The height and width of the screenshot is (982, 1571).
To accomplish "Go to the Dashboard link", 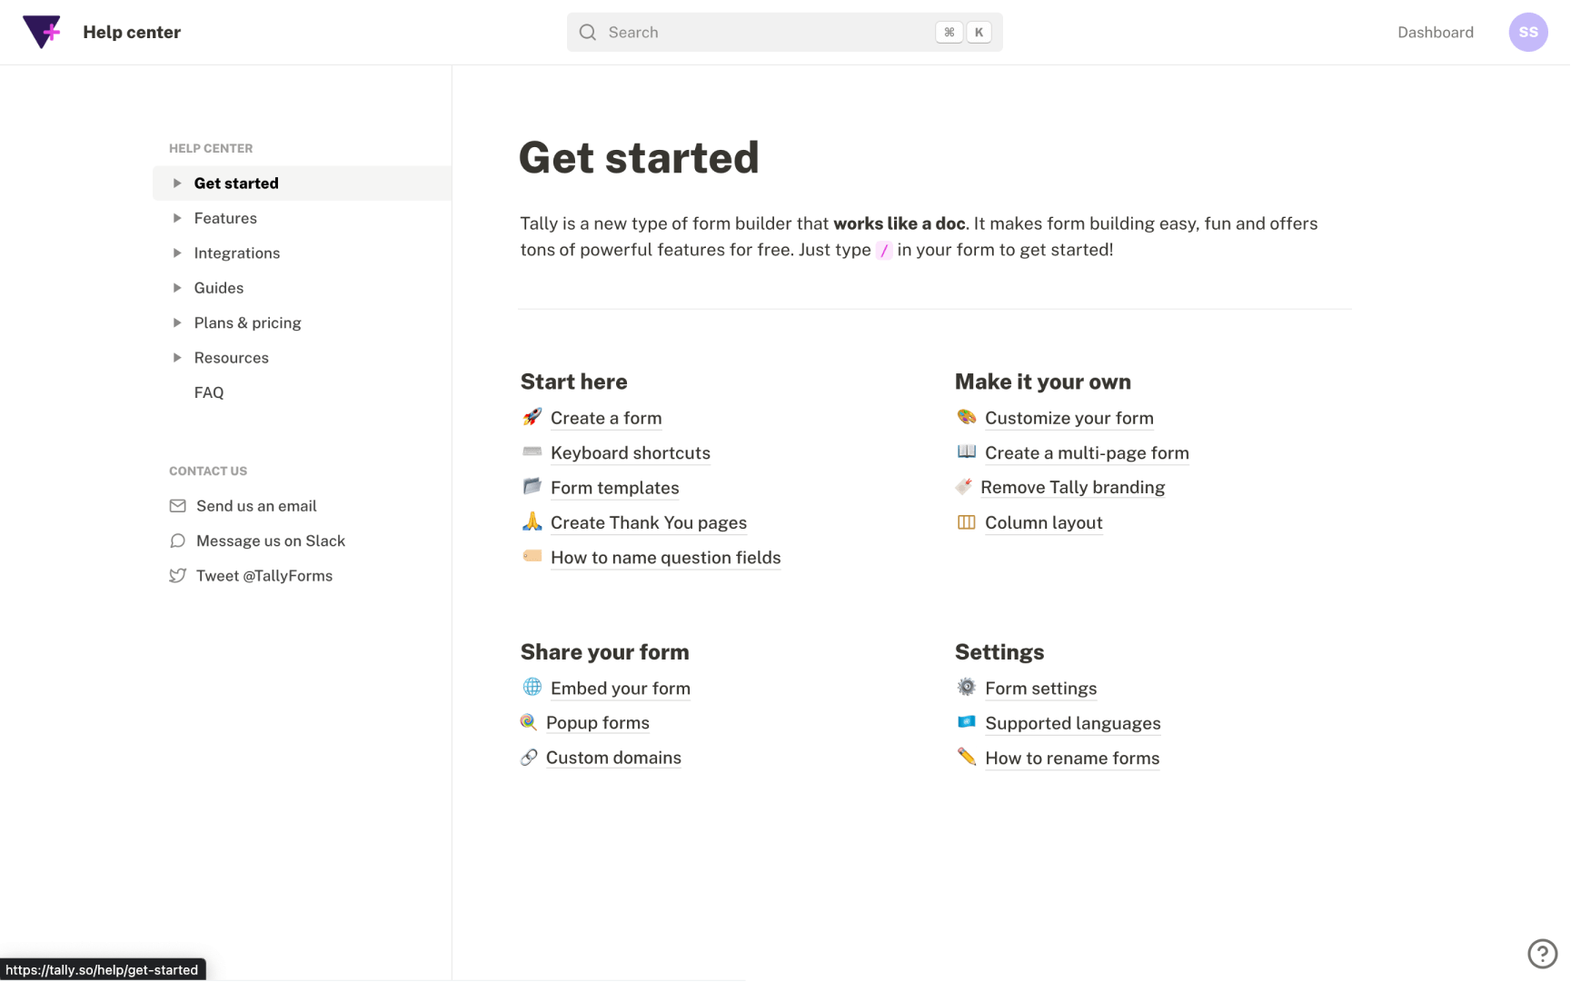I will [x=1435, y=33].
